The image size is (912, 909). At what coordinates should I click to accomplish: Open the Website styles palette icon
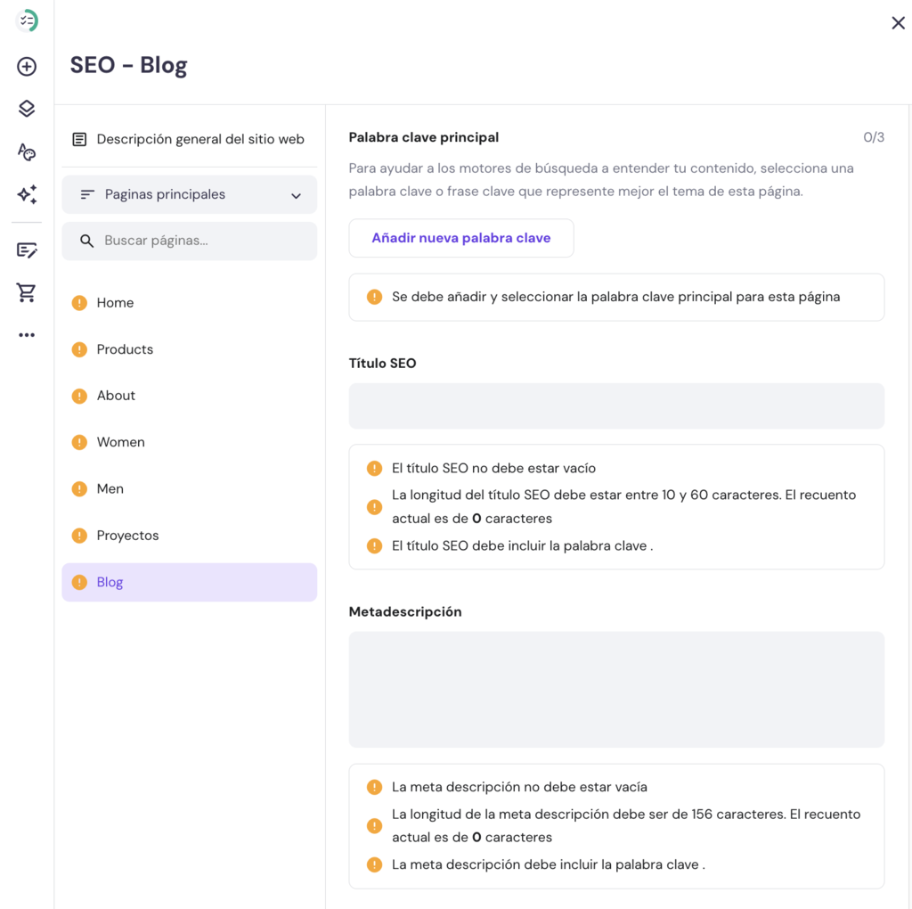coord(27,151)
